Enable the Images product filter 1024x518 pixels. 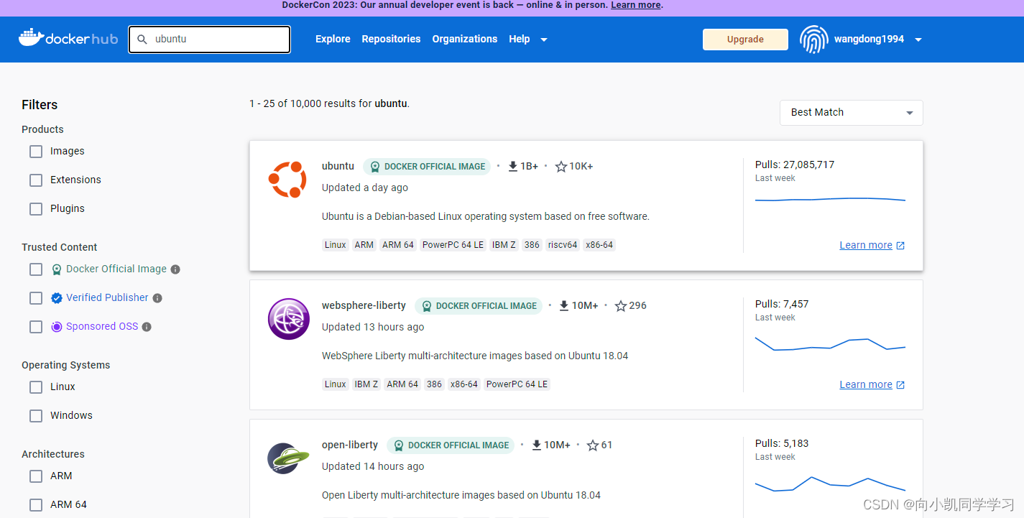36,151
